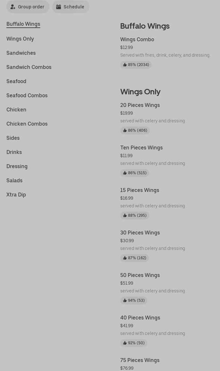Start a Group order
The height and width of the screenshot is (371, 220).
[28, 7]
